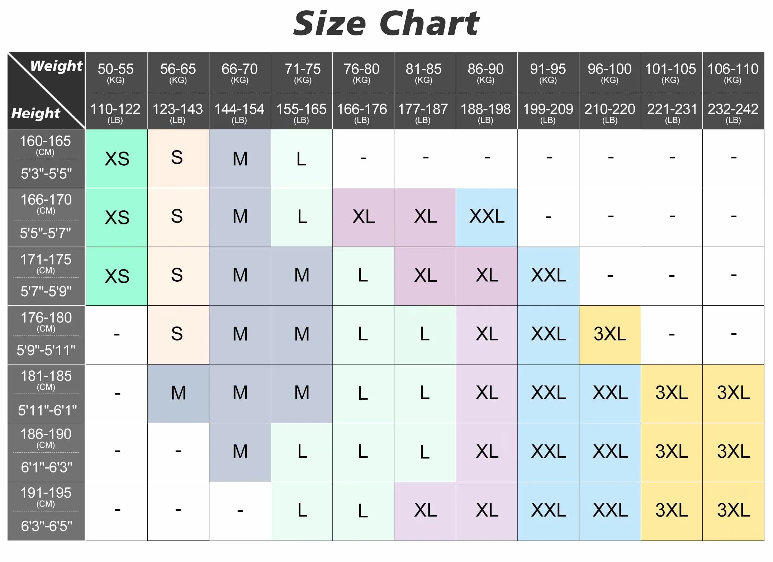Select the 50-55 KG weight column header

click(x=117, y=91)
